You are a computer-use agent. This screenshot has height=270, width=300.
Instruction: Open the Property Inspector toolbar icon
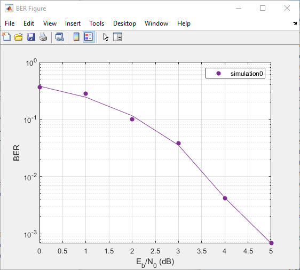coord(117,37)
